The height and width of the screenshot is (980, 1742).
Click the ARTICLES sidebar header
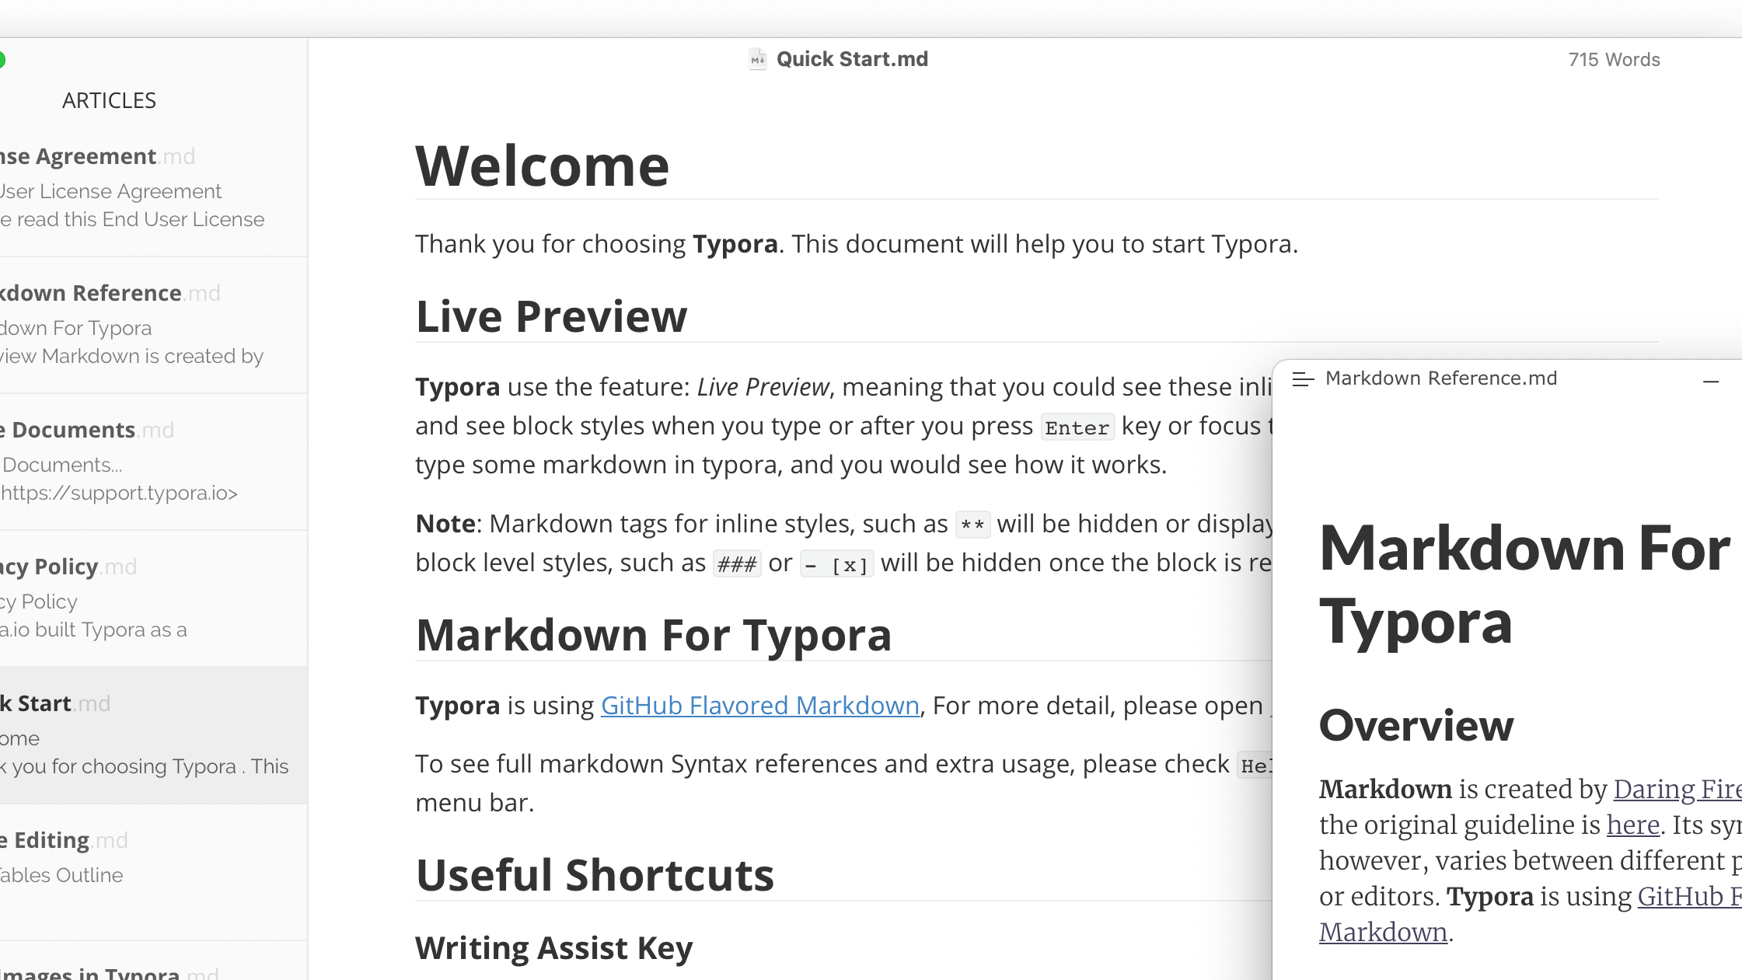(x=109, y=100)
